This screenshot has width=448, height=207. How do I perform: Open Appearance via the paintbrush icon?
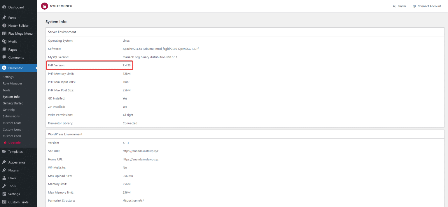tap(4, 162)
